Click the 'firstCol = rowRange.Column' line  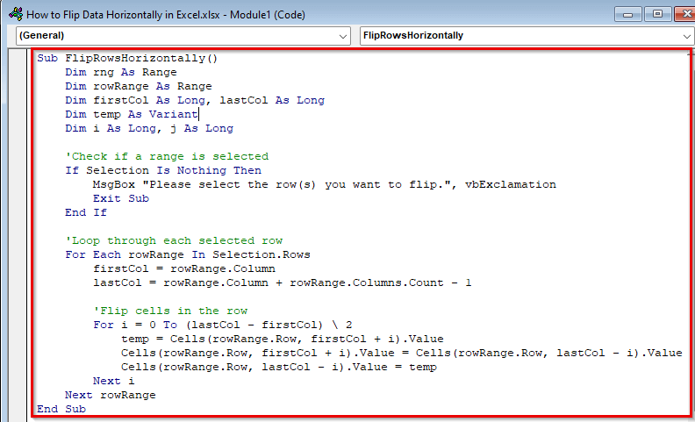coord(184,269)
